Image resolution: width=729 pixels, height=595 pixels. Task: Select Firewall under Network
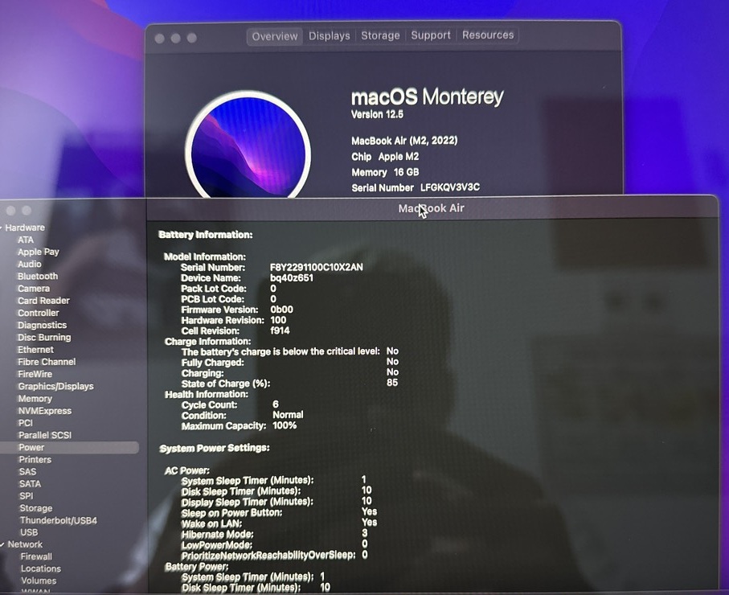[36, 556]
